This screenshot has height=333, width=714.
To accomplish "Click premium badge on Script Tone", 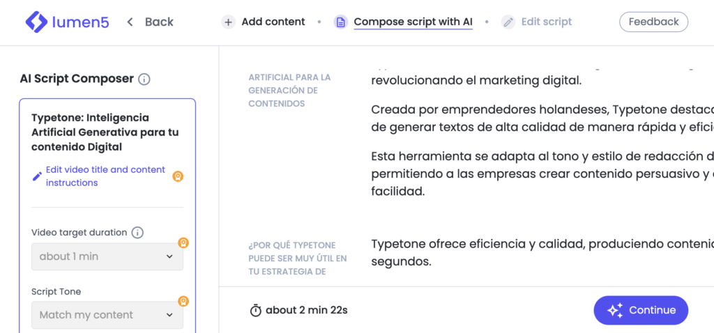I will [183, 301].
